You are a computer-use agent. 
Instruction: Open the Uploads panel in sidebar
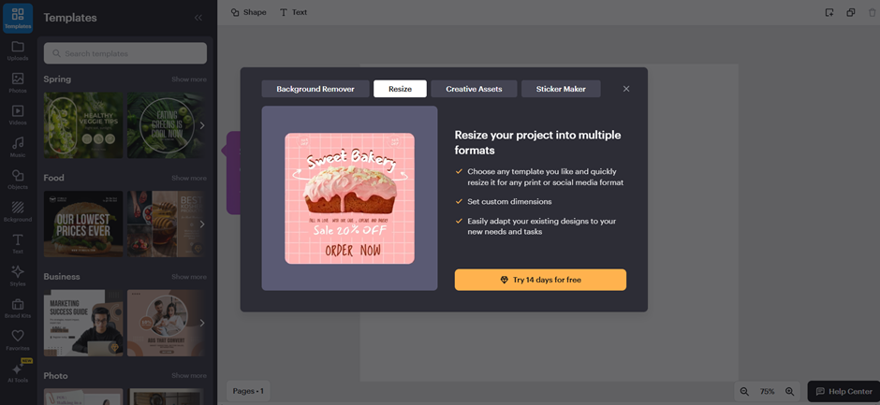pos(18,50)
